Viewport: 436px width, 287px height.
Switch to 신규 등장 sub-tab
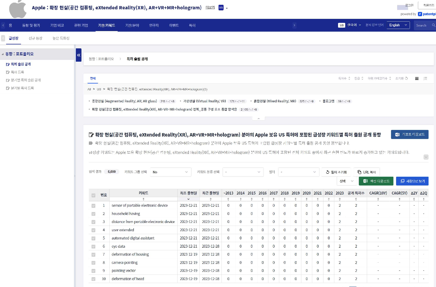pos(36,38)
